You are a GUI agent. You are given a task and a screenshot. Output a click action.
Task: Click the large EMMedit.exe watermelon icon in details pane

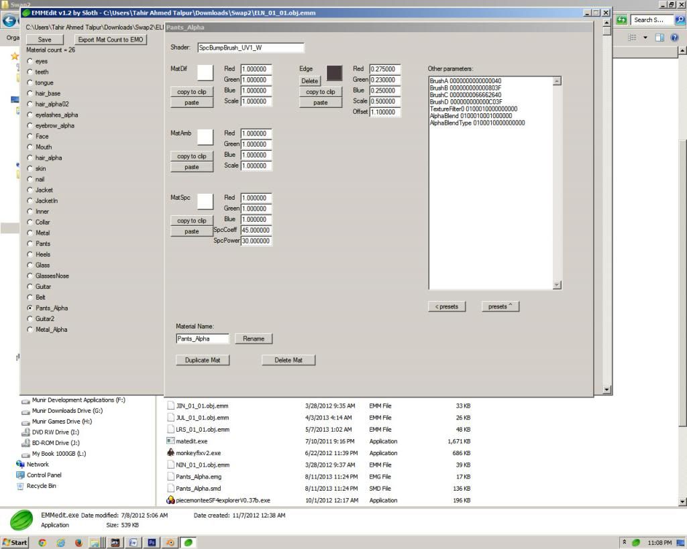[21, 521]
